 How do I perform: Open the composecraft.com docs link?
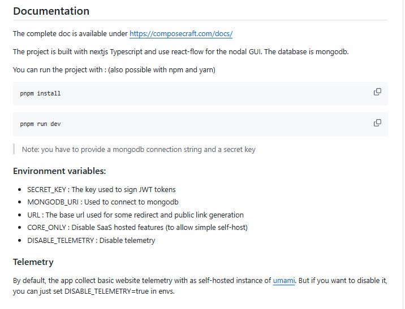[181, 34]
